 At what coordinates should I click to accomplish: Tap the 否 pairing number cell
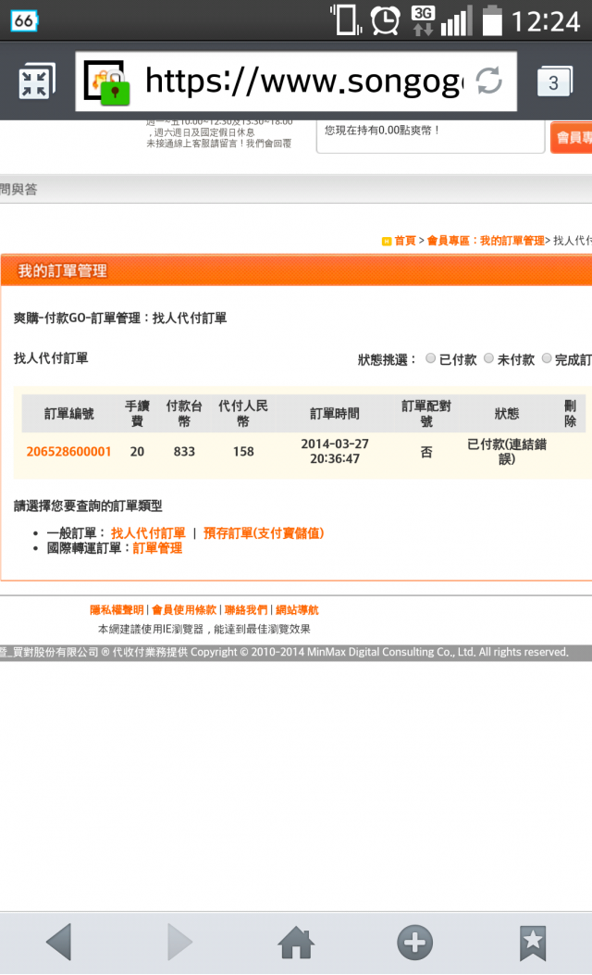426,452
